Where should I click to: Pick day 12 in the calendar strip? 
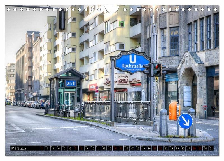104,148
